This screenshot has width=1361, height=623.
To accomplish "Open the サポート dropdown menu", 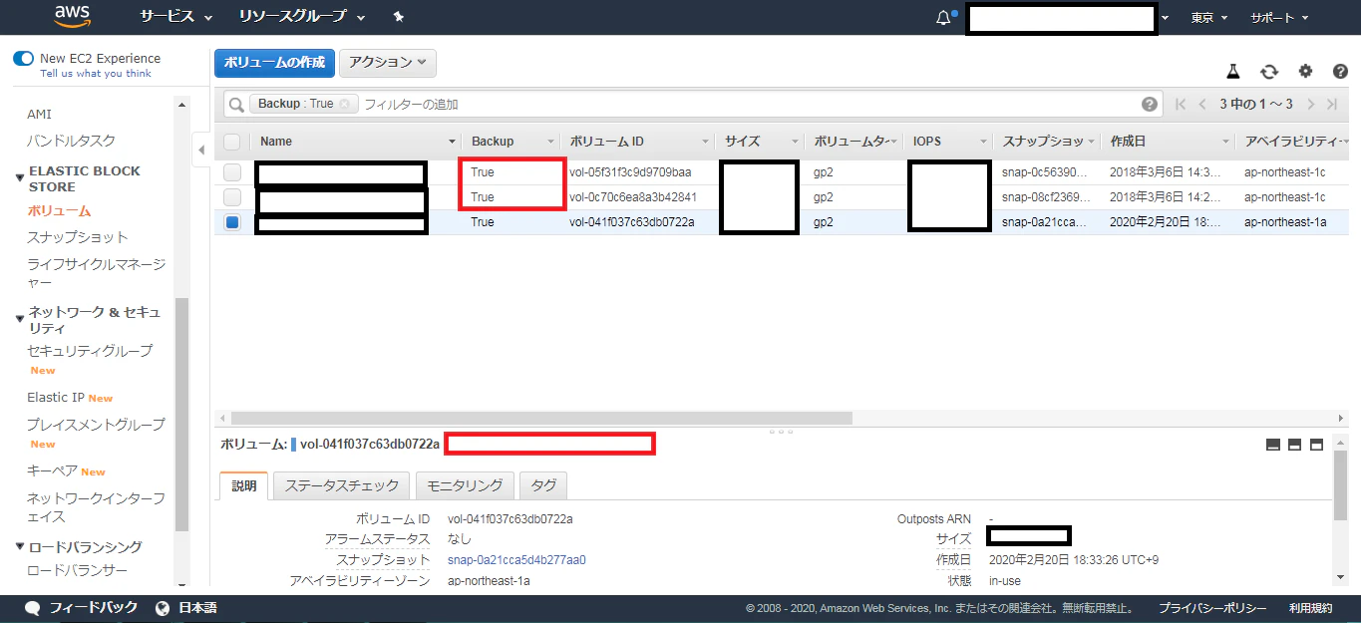I will [1279, 18].
